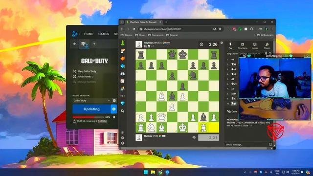Open the Puzzles icon in chess.com sidebar
This screenshot has width=313, height=176.
pyautogui.click(x=123, y=51)
